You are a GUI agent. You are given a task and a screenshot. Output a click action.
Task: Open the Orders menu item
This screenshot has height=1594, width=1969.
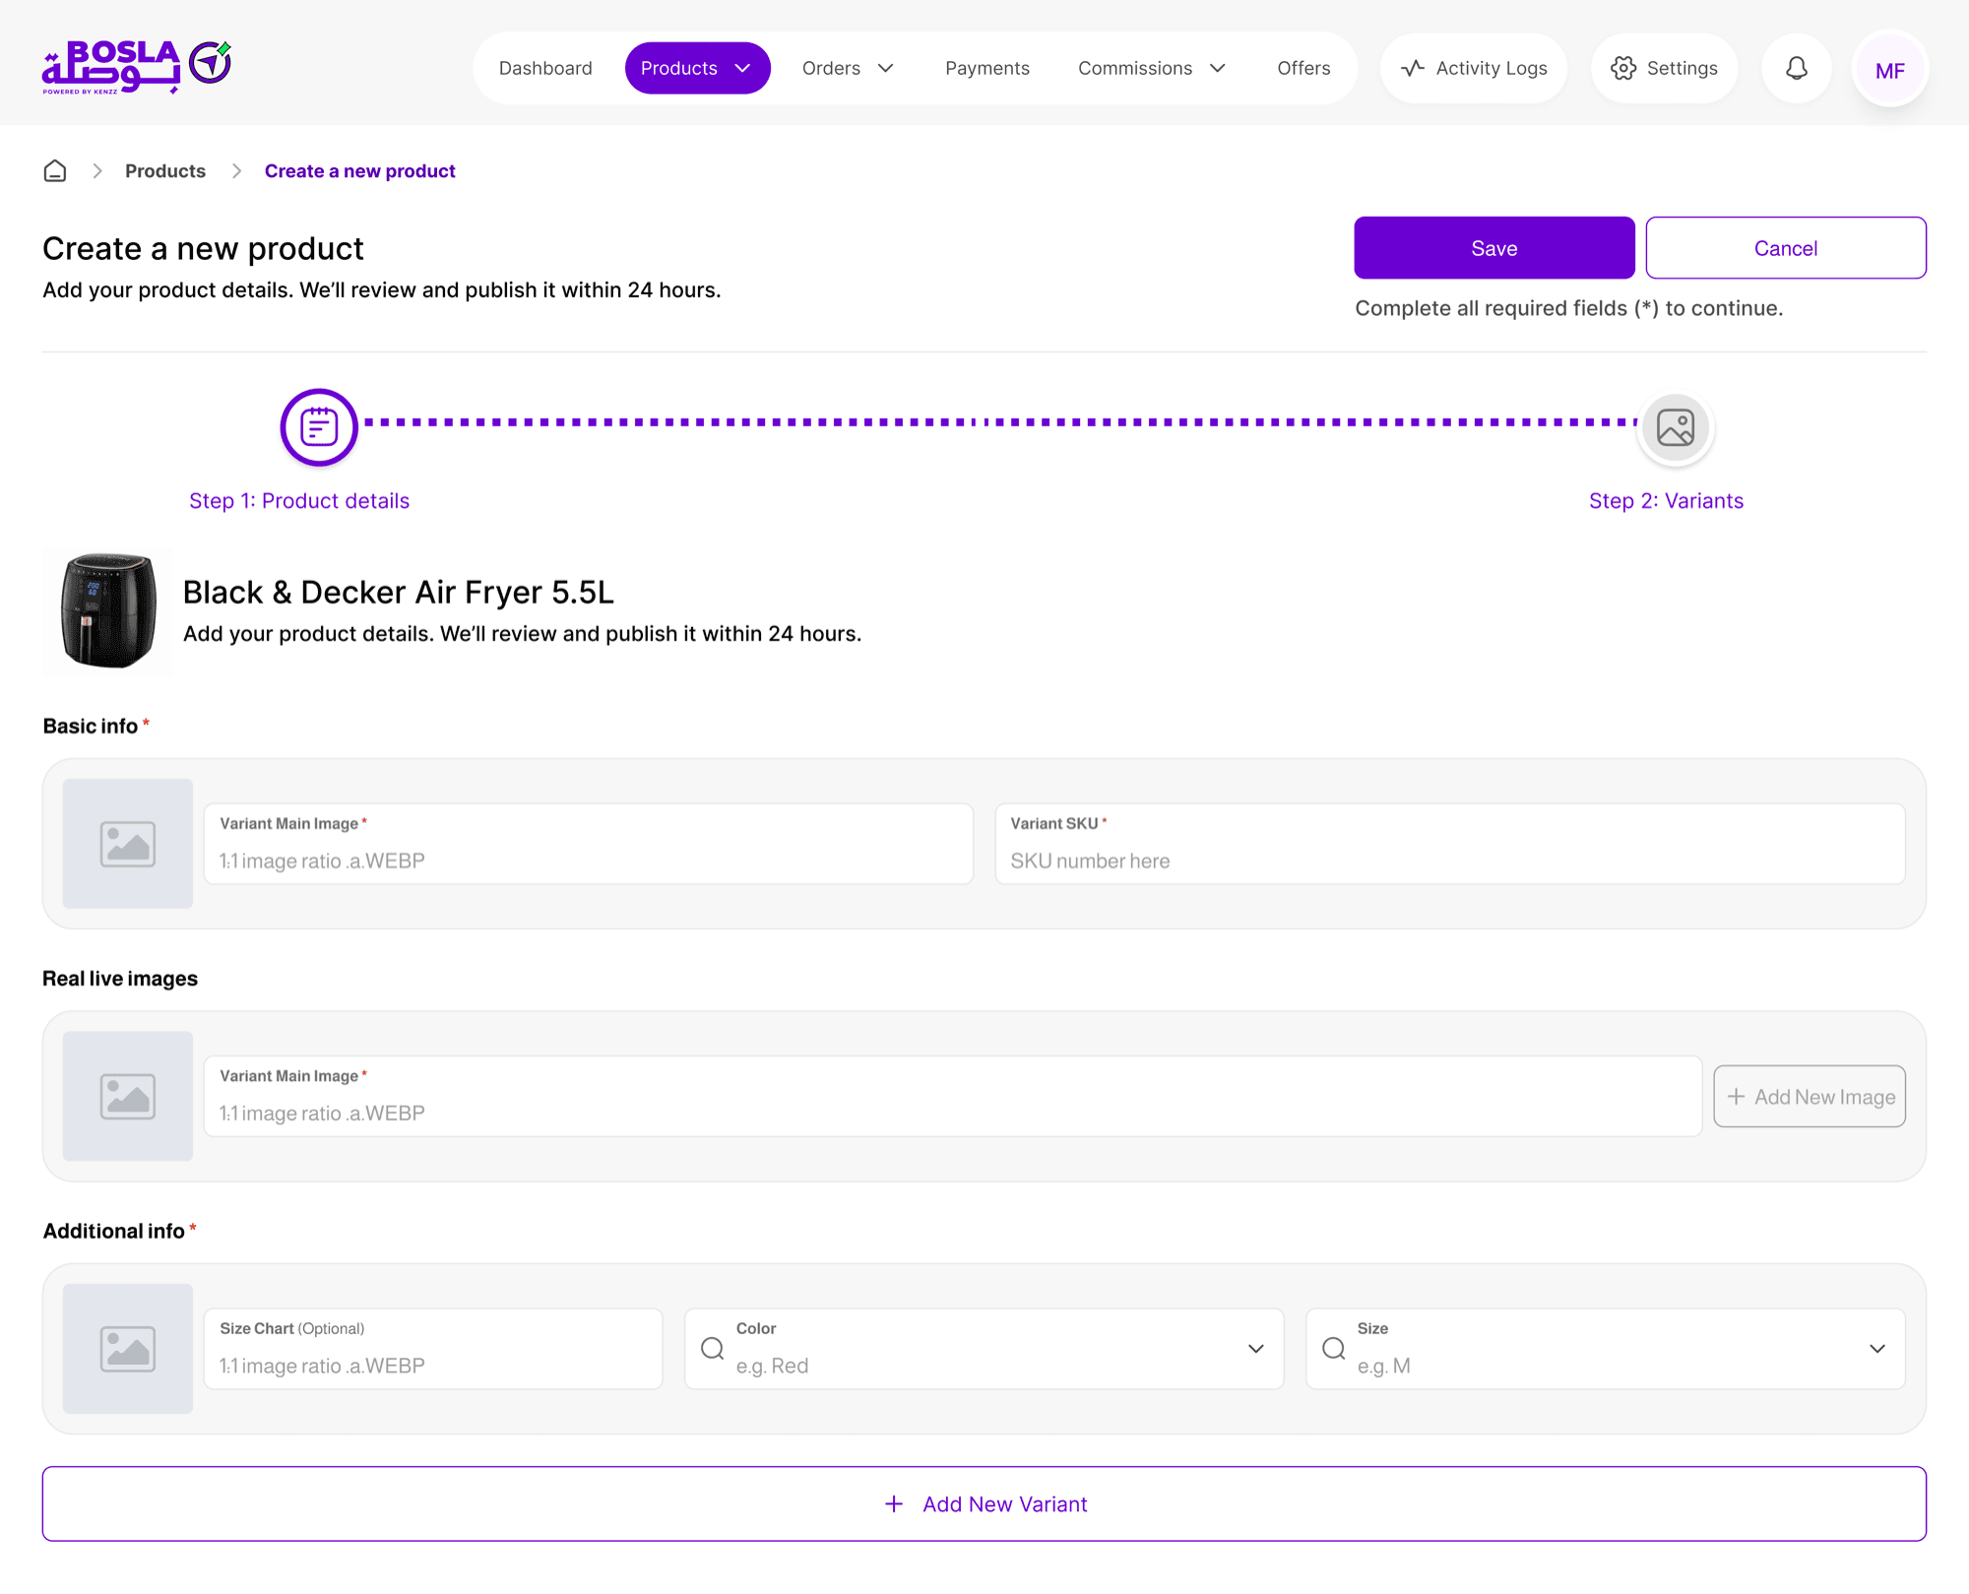click(848, 68)
